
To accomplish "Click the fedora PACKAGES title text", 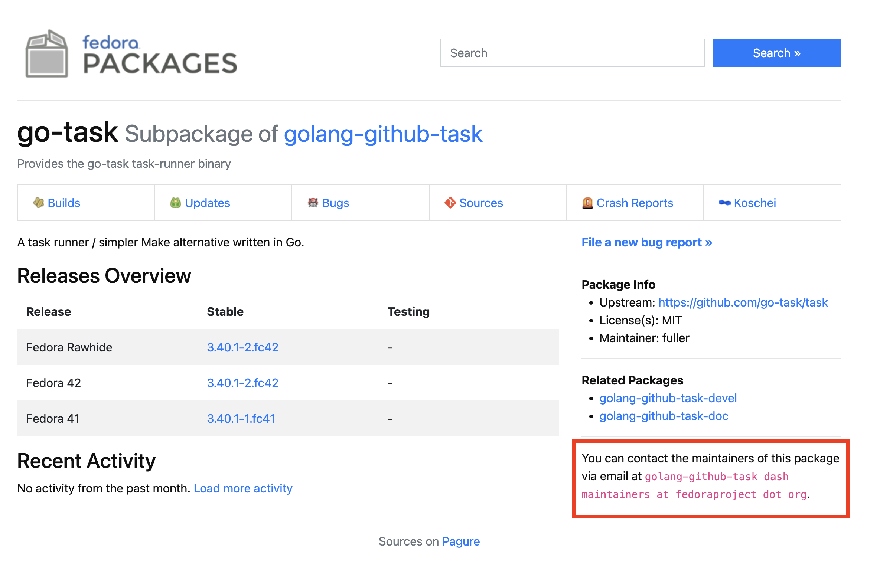I will 160,55.
